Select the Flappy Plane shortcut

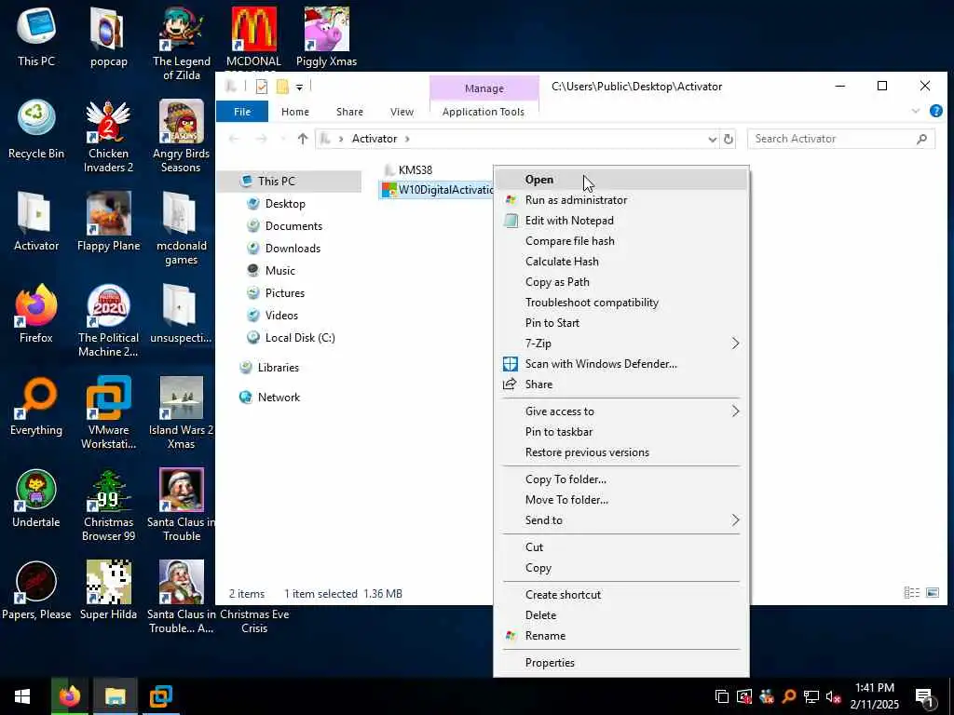[x=108, y=222]
